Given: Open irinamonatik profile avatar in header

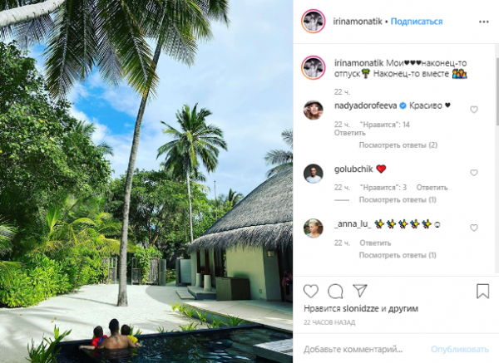Looking at the screenshot, I should click(314, 22).
